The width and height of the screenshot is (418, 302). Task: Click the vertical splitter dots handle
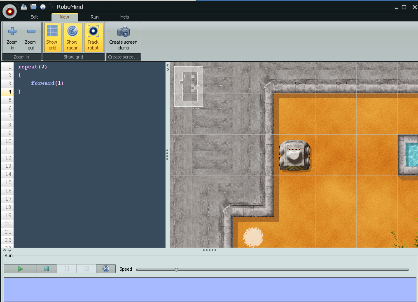167,155
